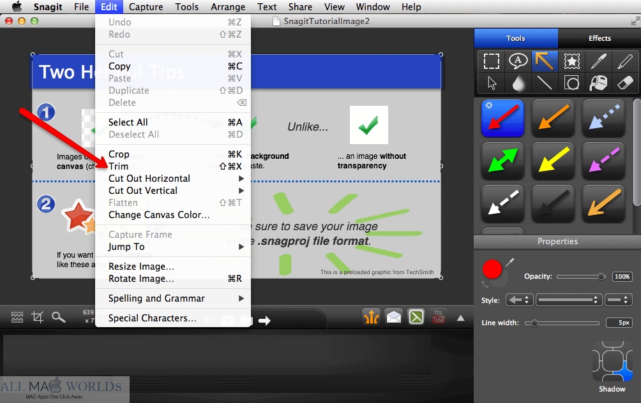
Task: Adjust the Opacity slider handle
Action: [601, 276]
